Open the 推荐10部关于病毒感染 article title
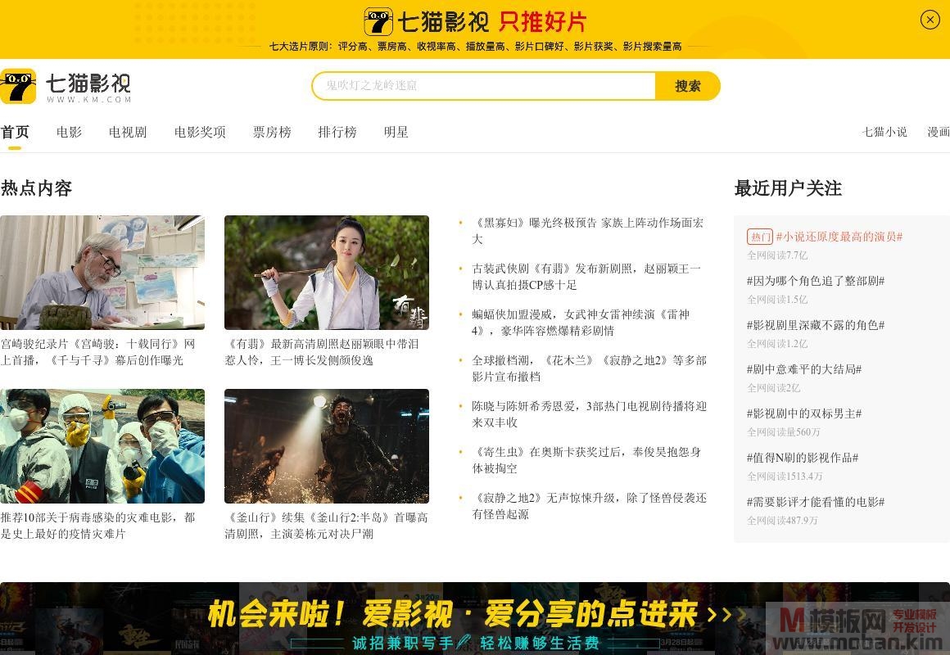Viewport: 950px width, 655px height. (98, 526)
